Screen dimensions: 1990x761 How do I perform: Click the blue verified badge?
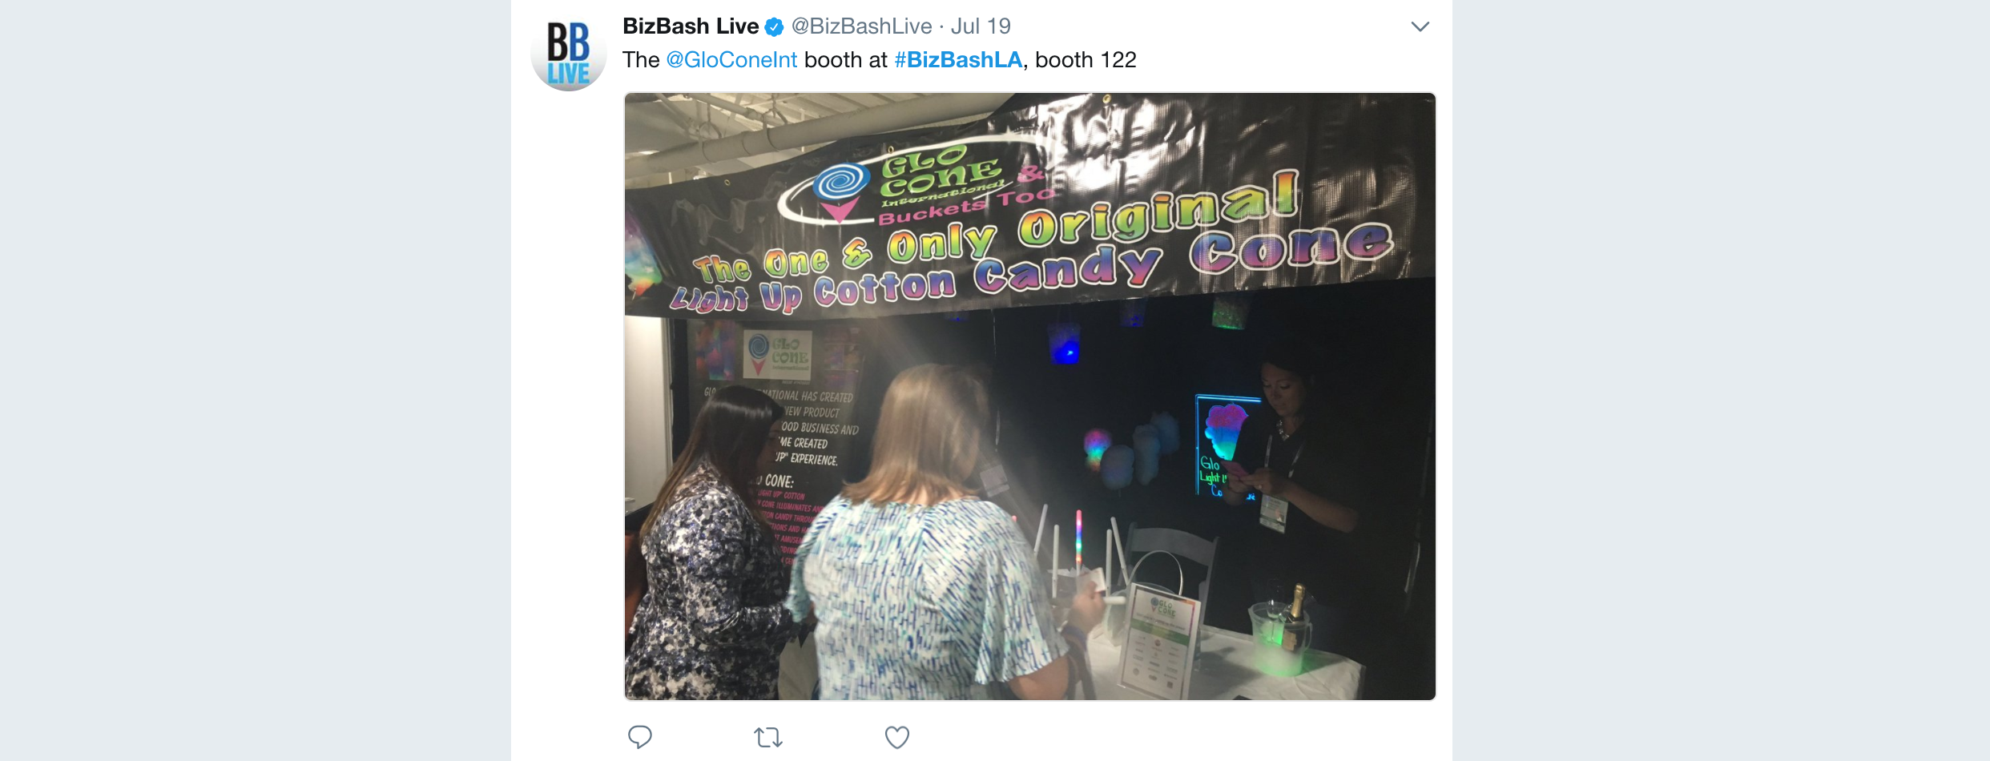(774, 27)
